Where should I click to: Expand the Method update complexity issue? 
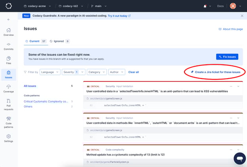coord(238,150)
